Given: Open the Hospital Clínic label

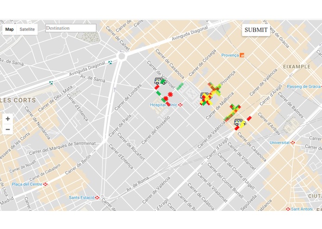Looking at the screenshot, I should tap(164, 105).
